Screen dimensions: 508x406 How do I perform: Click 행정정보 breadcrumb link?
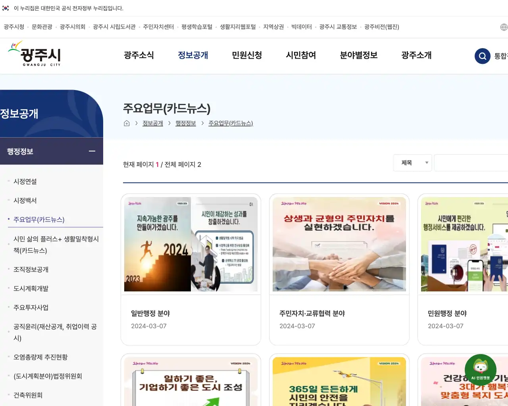click(186, 123)
